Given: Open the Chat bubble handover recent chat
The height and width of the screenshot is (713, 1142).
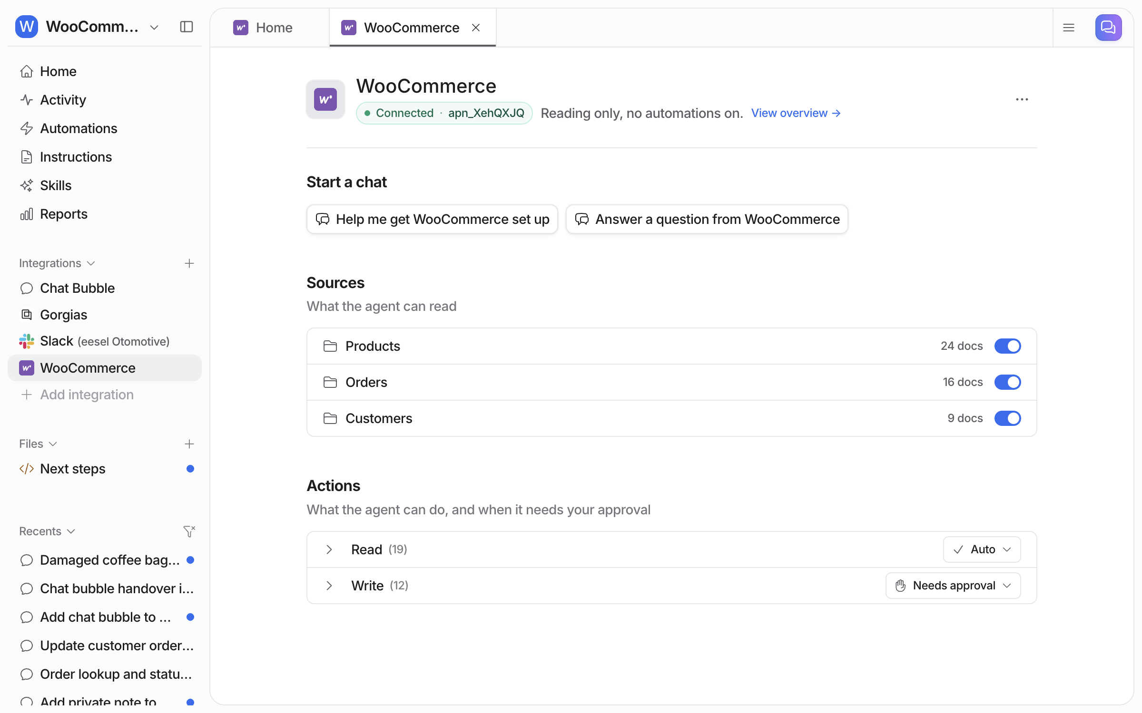Looking at the screenshot, I should coord(105,588).
